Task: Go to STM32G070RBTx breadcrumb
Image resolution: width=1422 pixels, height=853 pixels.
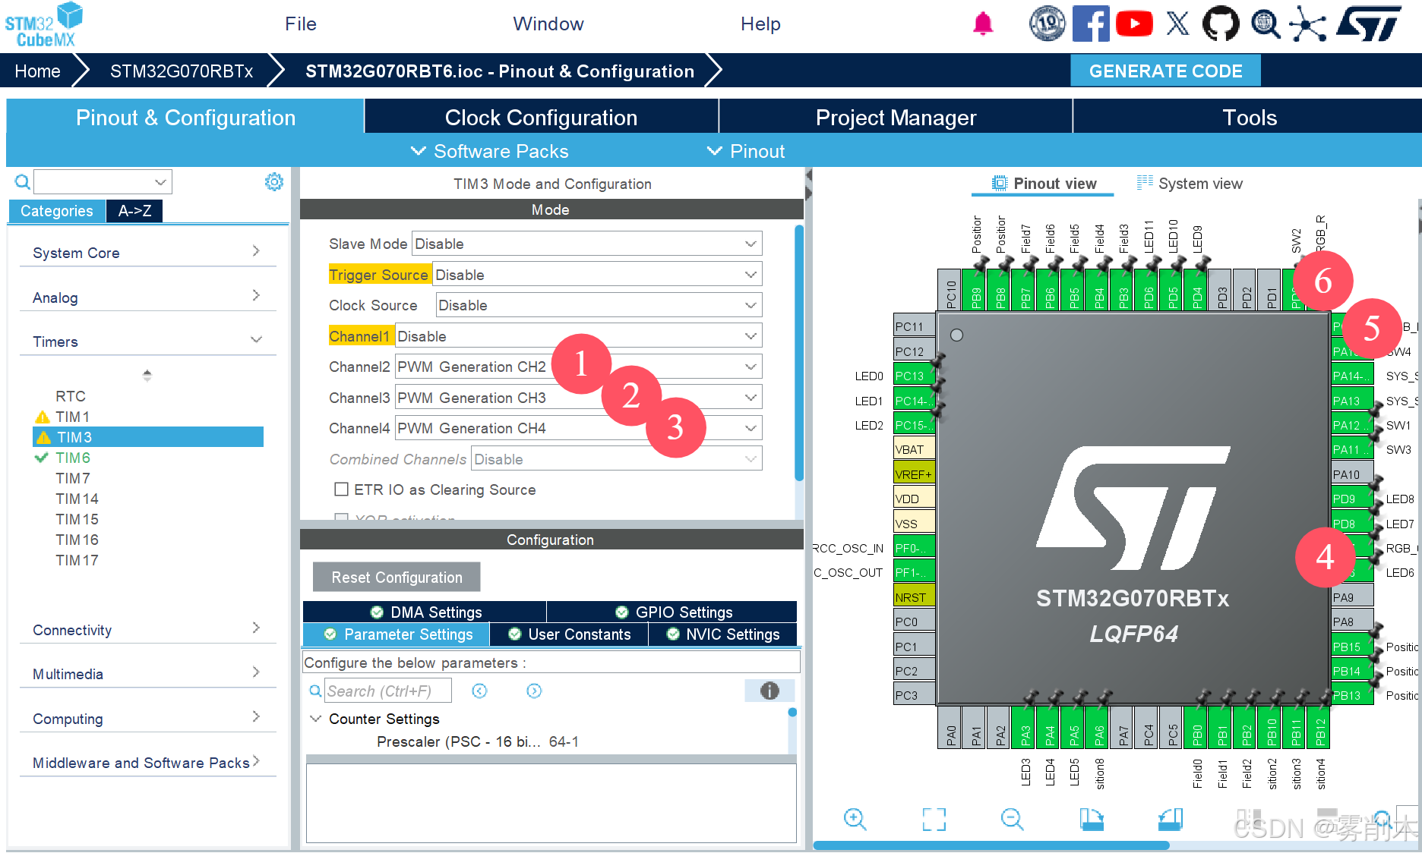Action: click(182, 71)
